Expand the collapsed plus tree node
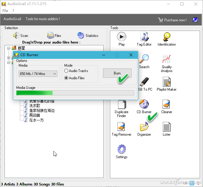This screenshot has height=187, width=203. tap(8, 58)
